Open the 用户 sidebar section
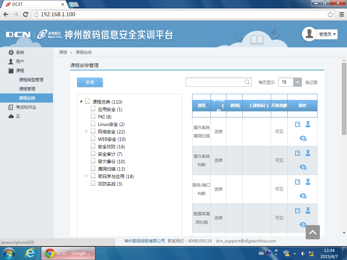Screen dimensions: 347x260 tap(16, 62)
